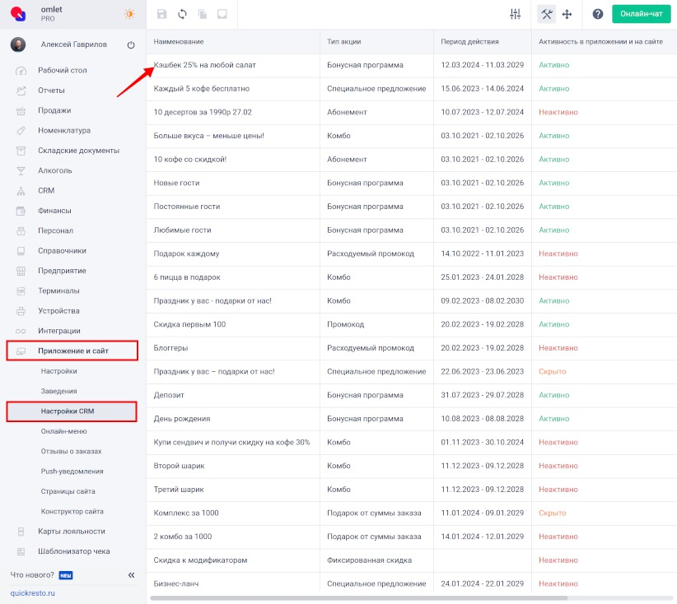Click the Quick Resto logo icon
This screenshot has width=677, height=604.
tap(17, 14)
